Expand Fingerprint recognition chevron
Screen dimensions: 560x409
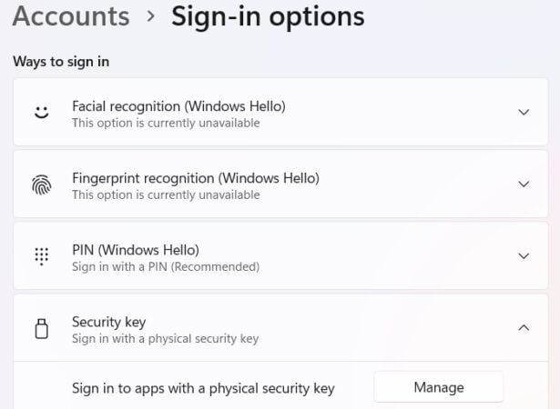point(524,185)
